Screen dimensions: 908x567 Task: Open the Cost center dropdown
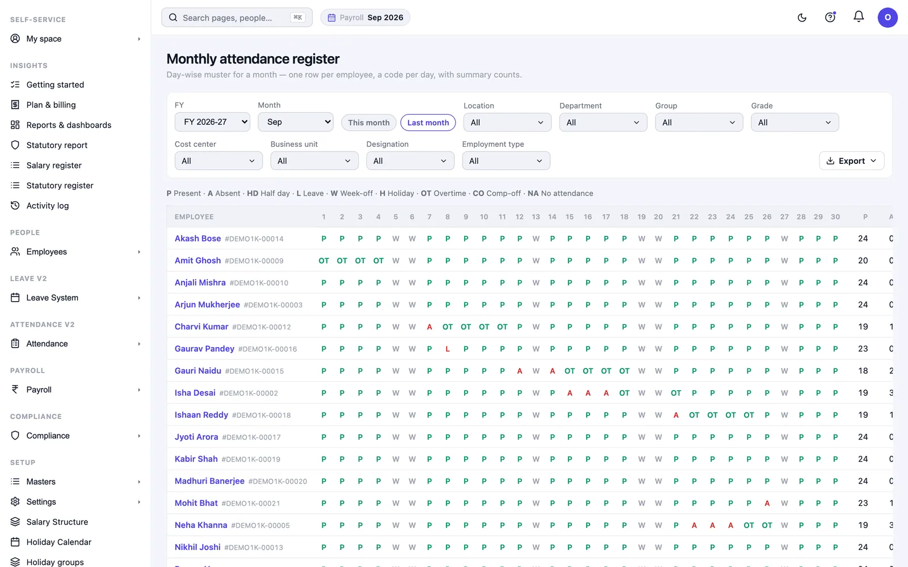pos(218,161)
